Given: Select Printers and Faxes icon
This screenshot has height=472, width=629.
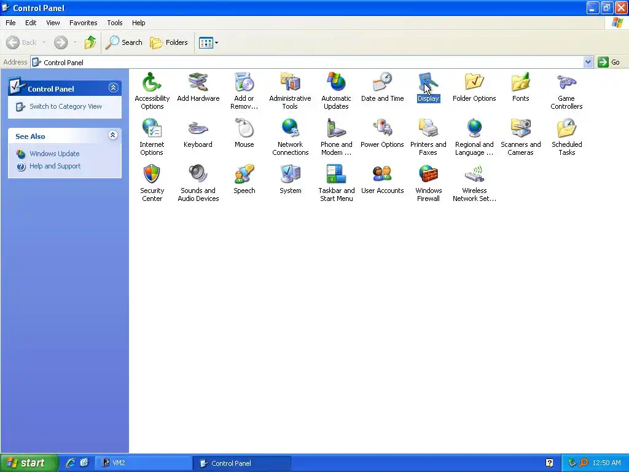Looking at the screenshot, I should (x=428, y=137).
